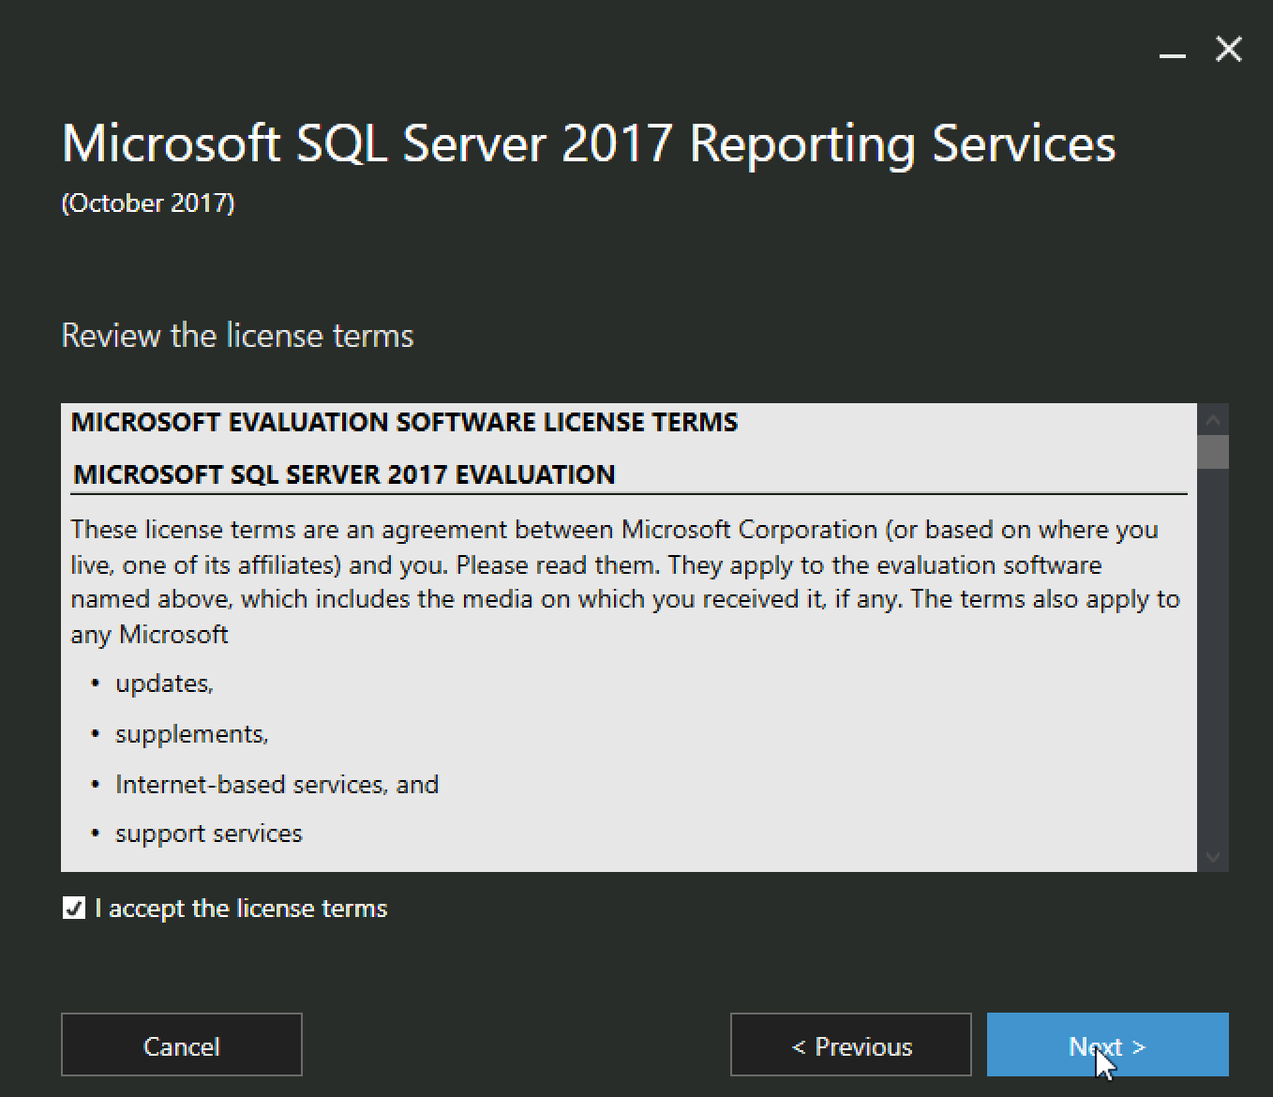This screenshot has height=1097, width=1273.
Task: Cancel the Reporting Services setup
Action: click(182, 1044)
